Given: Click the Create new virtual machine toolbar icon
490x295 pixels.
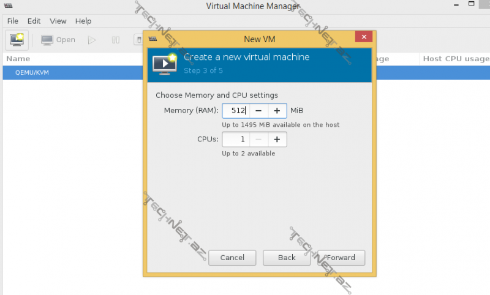Looking at the screenshot, I should [17, 40].
